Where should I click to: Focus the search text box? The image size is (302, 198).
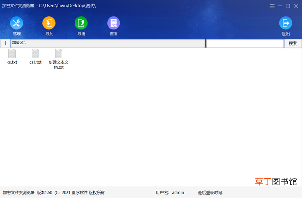[x=245, y=43]
